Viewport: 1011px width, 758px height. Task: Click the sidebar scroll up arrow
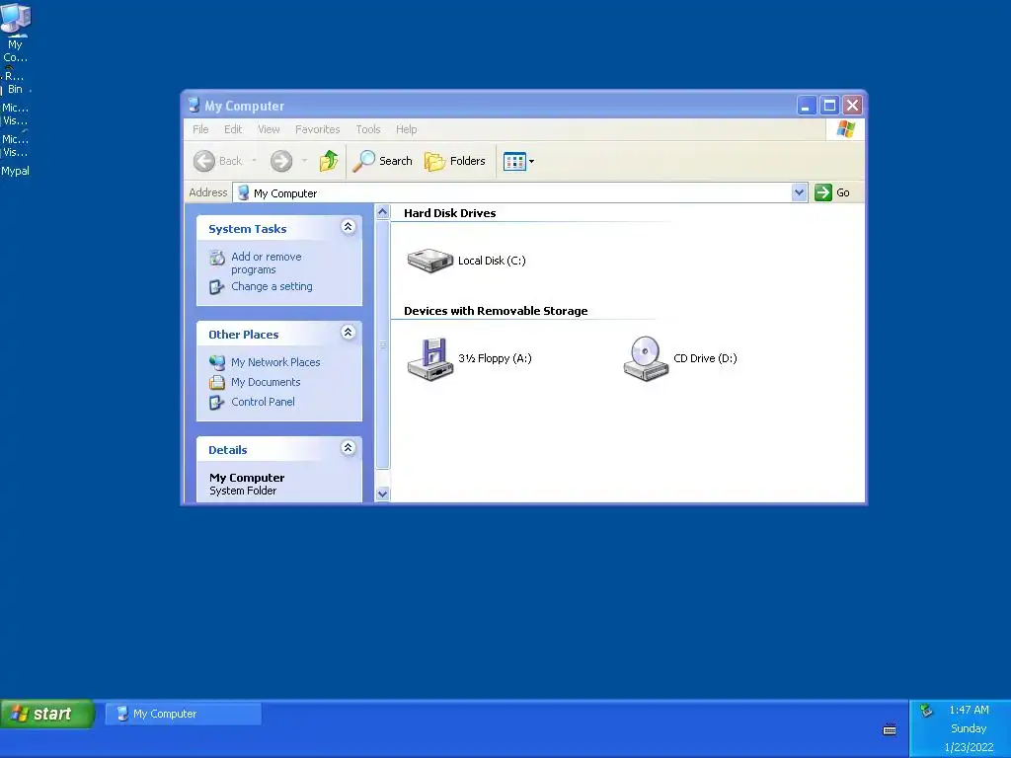tap(382, 212)
